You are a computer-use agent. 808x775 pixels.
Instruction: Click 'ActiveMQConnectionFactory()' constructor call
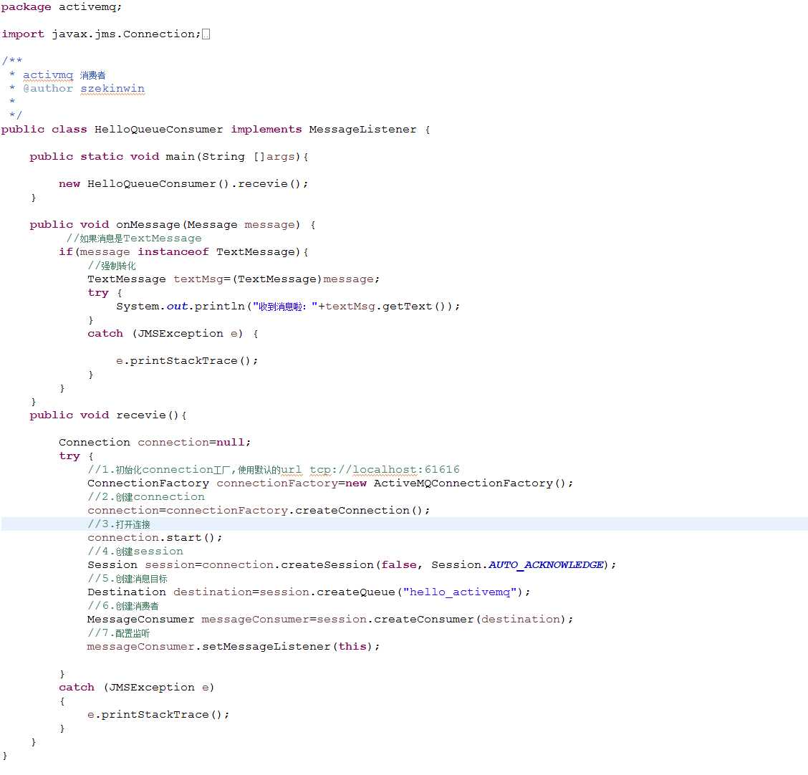[470, 483]
